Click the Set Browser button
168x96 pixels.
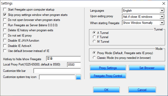pyautogui.click(x=147, y=68)
